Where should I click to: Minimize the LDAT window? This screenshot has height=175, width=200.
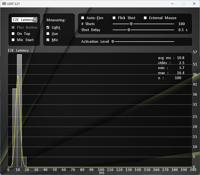(172, 4)
